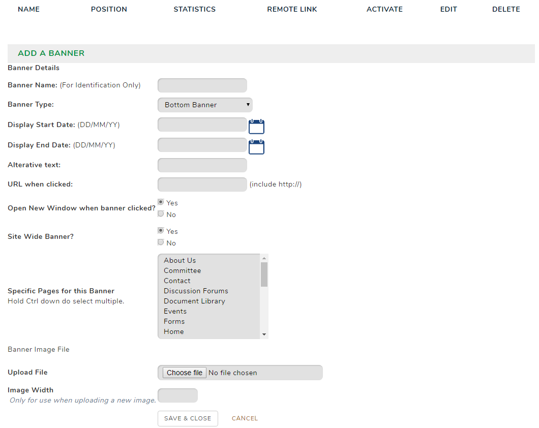Select "No" for Site Wide Banner

(x=161, y=242)
